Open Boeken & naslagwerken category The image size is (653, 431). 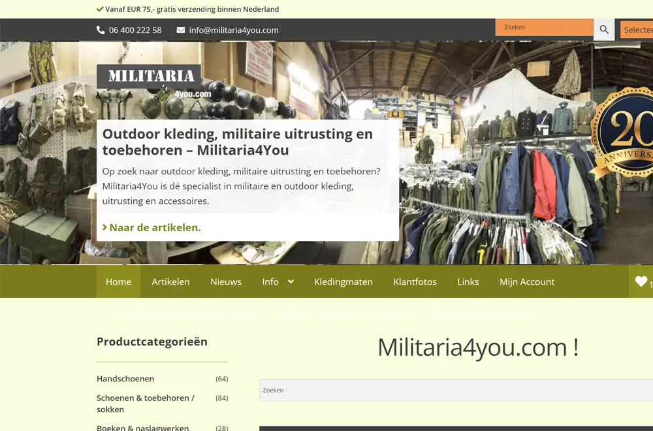(142, 428)
